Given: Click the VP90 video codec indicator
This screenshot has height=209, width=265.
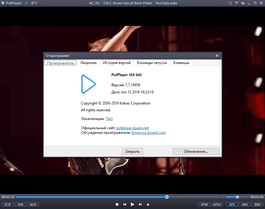Looking at the screenshot, I should 204,204.
